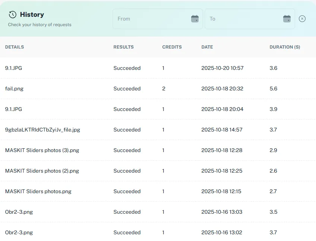Click the date 2025-10-18 12:15
The image size is (316, 241).
221,192
